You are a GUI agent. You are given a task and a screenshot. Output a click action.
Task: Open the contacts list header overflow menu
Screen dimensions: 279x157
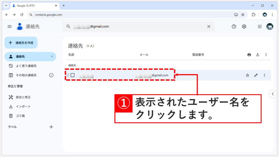(x=266, y=55)
